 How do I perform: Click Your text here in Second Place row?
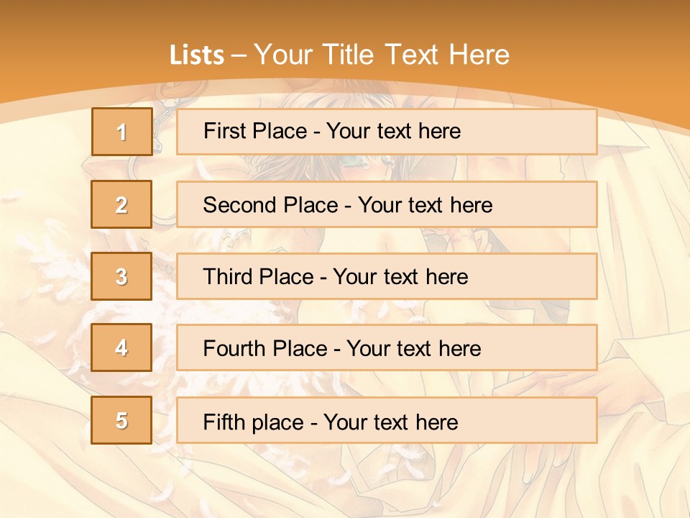click(x=425, y=205)
